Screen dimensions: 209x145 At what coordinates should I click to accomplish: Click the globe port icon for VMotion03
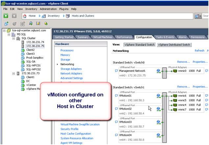tap(158, 122)
